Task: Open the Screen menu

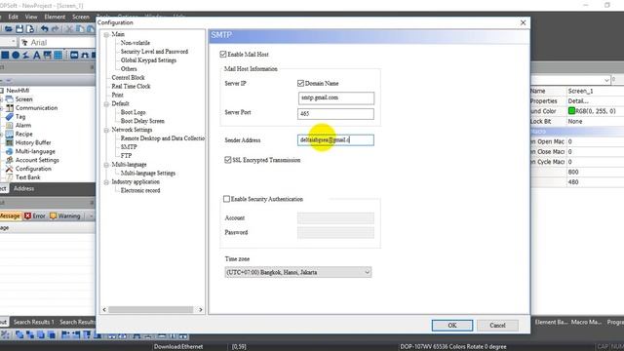Action: pos(81,17)
